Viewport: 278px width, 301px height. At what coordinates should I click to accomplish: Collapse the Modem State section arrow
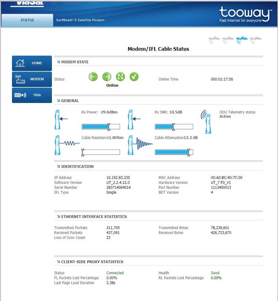click(58, 62)
